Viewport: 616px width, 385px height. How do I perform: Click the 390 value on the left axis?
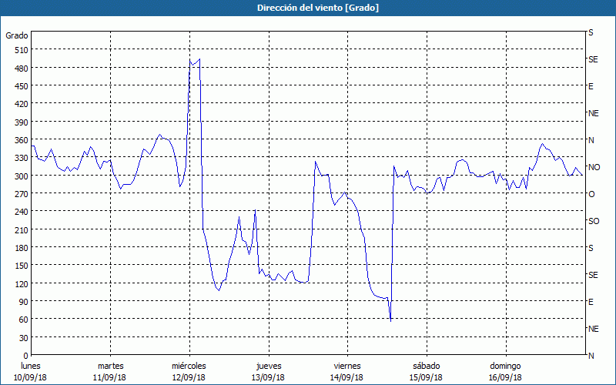(x=22, y=122)
